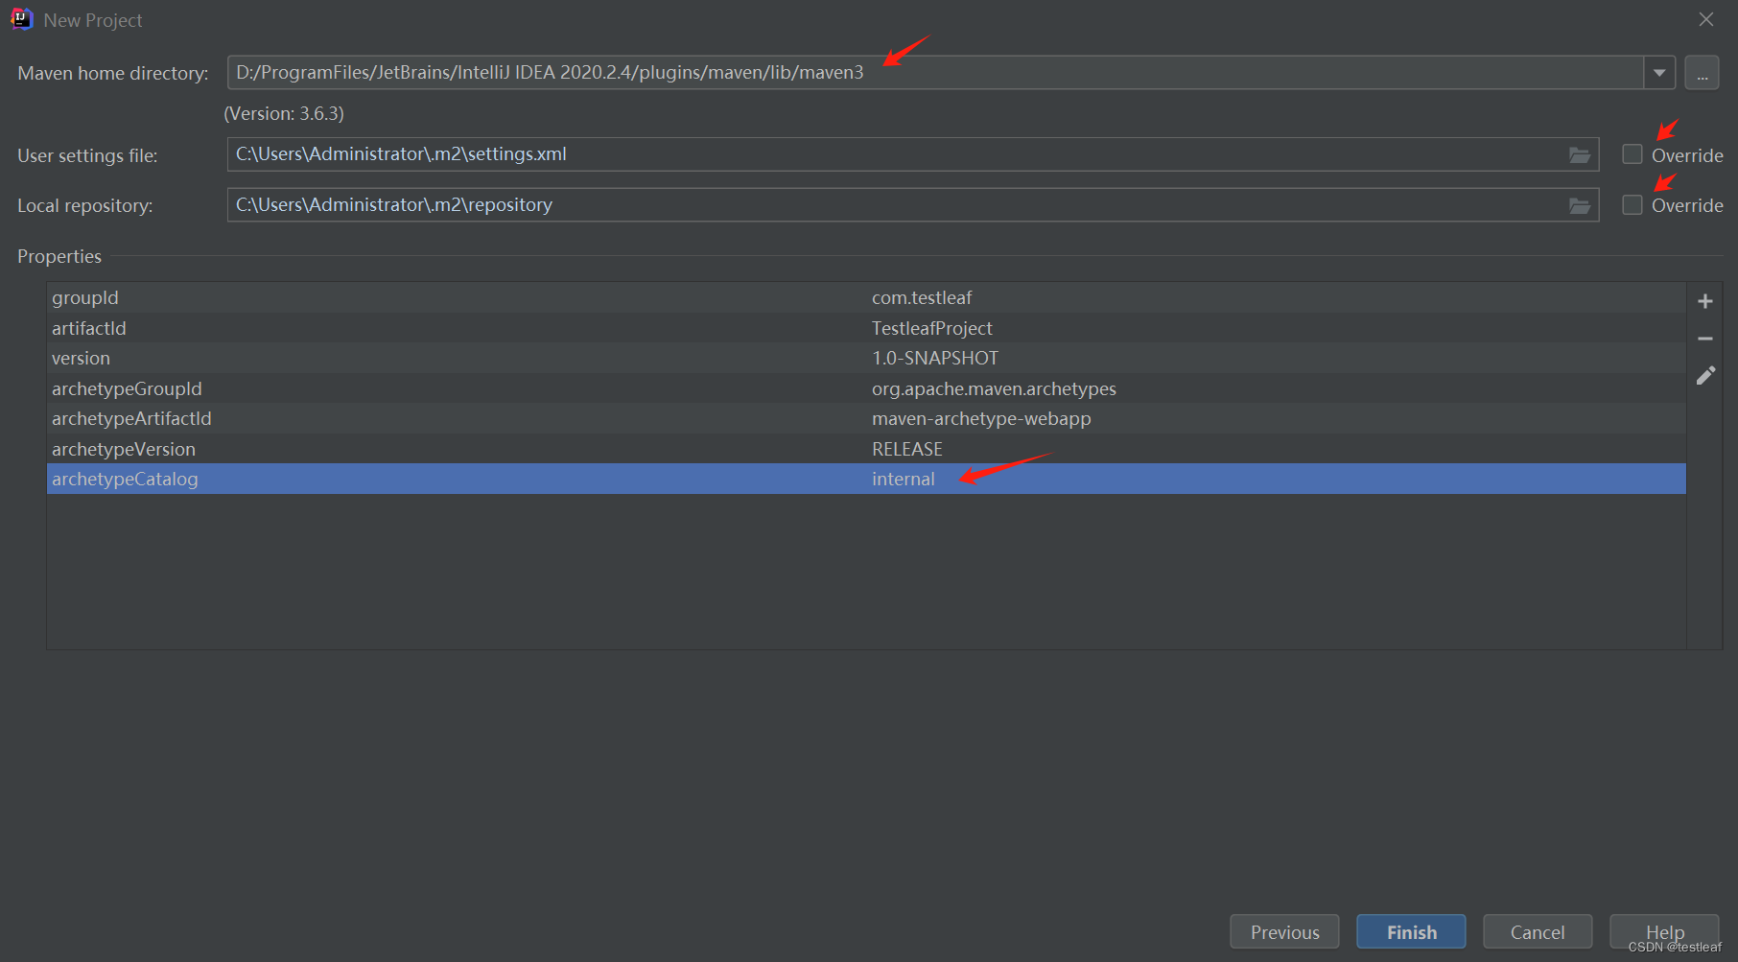This screenshot has width=1738, height=962.
Task: Close the New Project dialog
Action: point(1706,19)
